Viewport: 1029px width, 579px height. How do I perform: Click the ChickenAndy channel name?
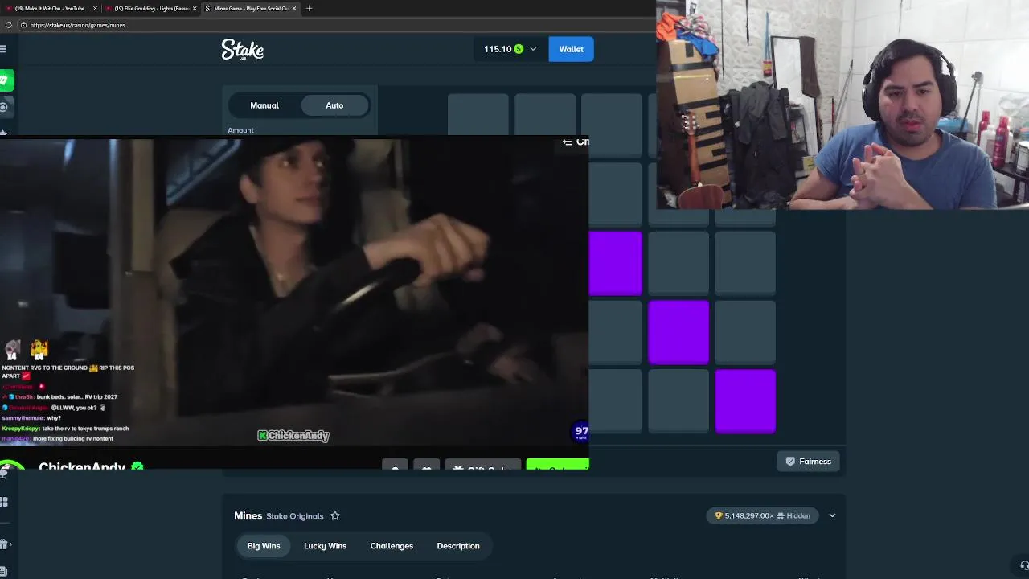82,466
